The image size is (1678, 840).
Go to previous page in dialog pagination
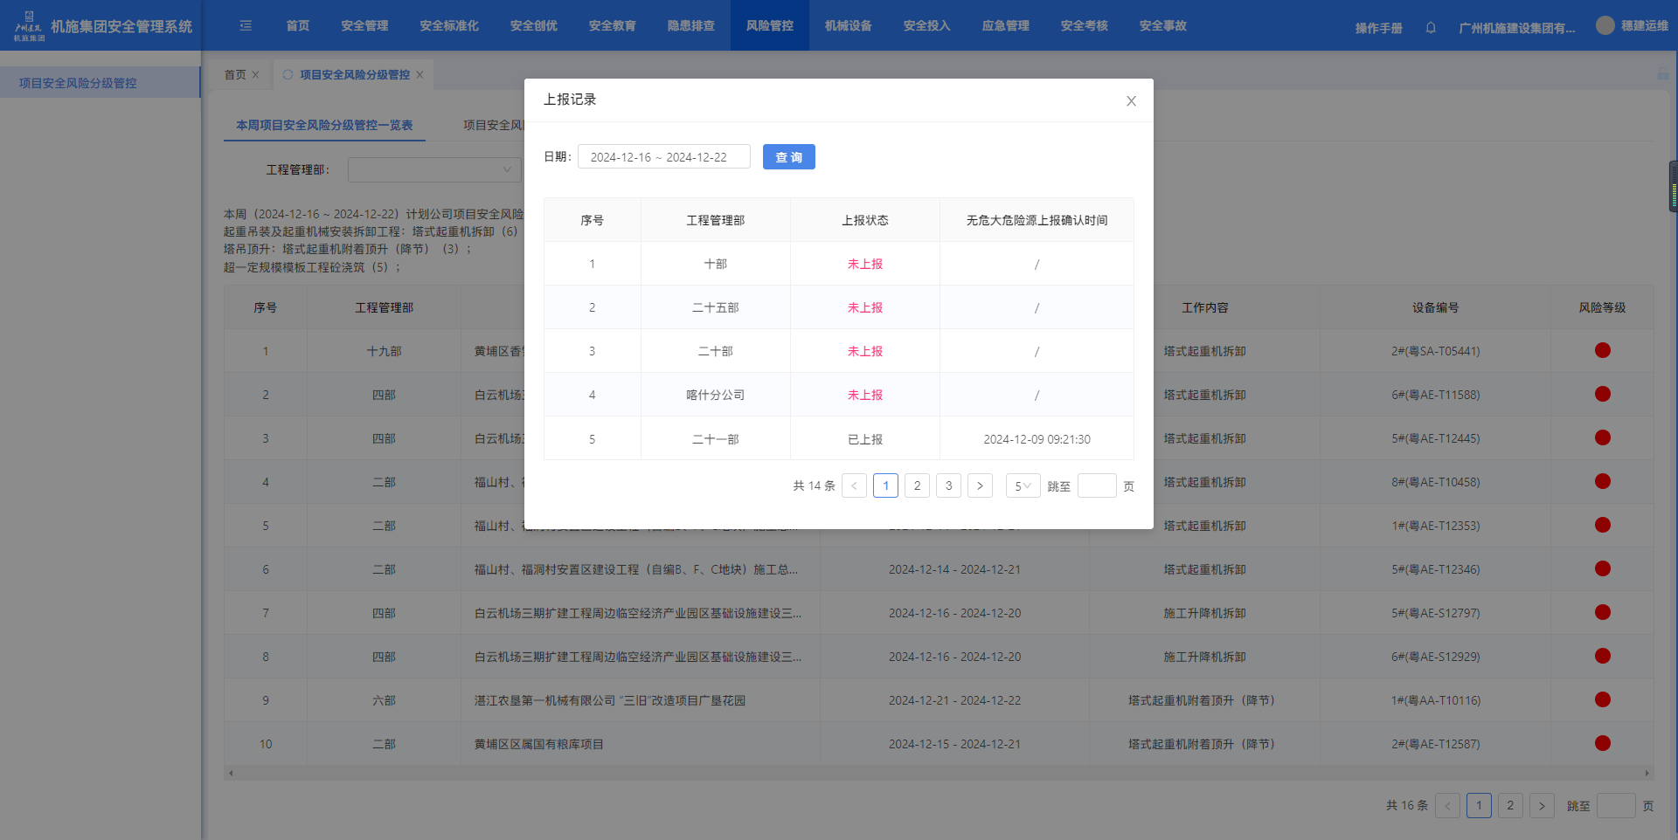tap(854, 486)
